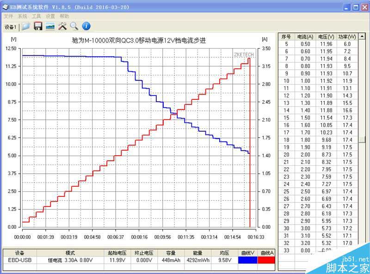
Task: Open file with the folder icon
Action: tap(26, 26)
